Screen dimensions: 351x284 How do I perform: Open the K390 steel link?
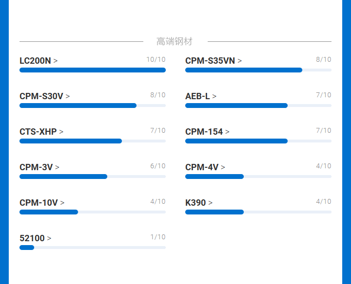pos(198,203)
